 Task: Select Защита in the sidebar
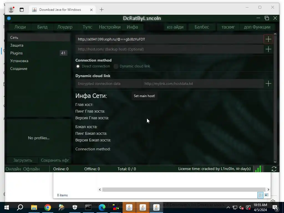coord(39,45)
